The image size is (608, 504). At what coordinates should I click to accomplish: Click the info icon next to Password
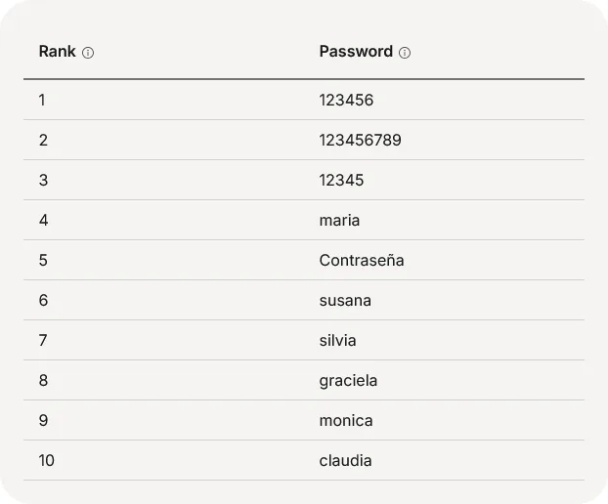point(405,53)
